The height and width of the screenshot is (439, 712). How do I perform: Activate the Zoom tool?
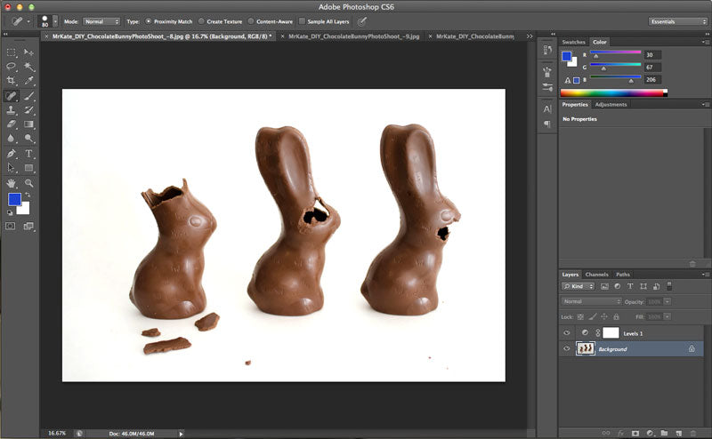[29, 182]
